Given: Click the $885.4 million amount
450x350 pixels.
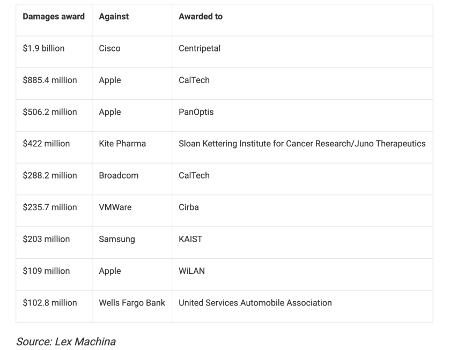Looking at the screenshot, I should click(x=50, y=80).
